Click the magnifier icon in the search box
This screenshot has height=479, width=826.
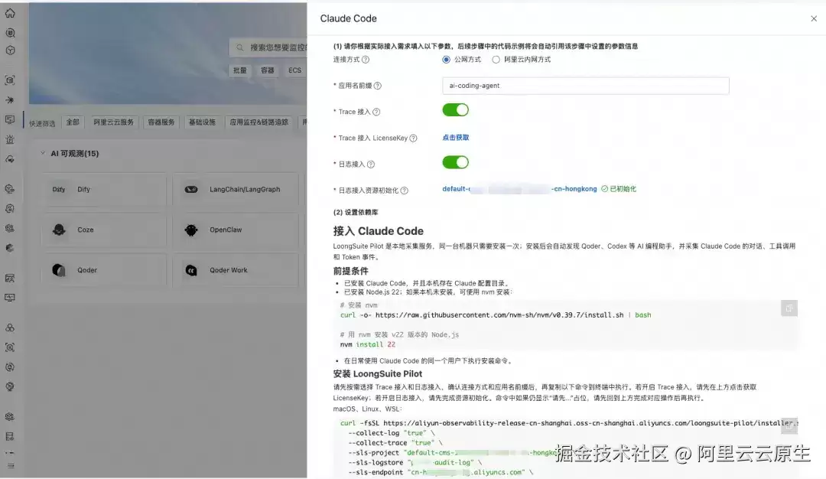(x=240, y=47)
